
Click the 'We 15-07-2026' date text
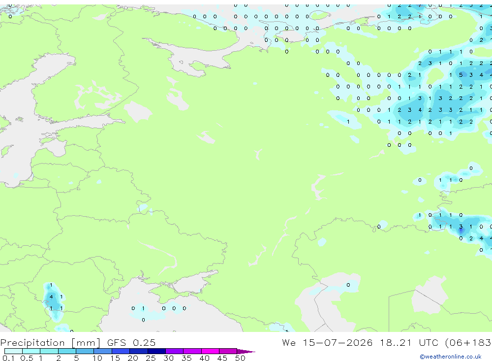327,342
